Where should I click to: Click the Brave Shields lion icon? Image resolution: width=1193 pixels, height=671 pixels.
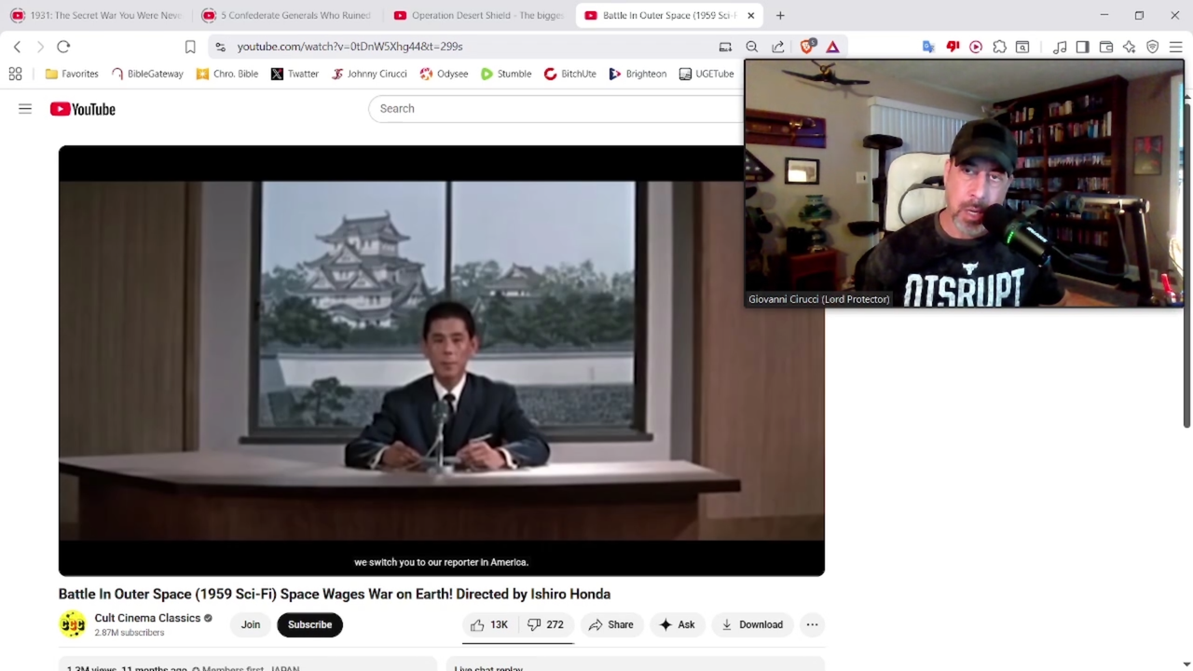coord(807,47)
